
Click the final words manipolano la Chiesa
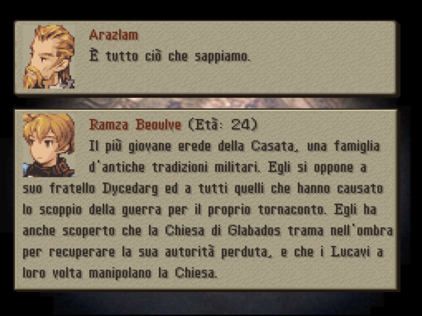[x=152, y=273]
